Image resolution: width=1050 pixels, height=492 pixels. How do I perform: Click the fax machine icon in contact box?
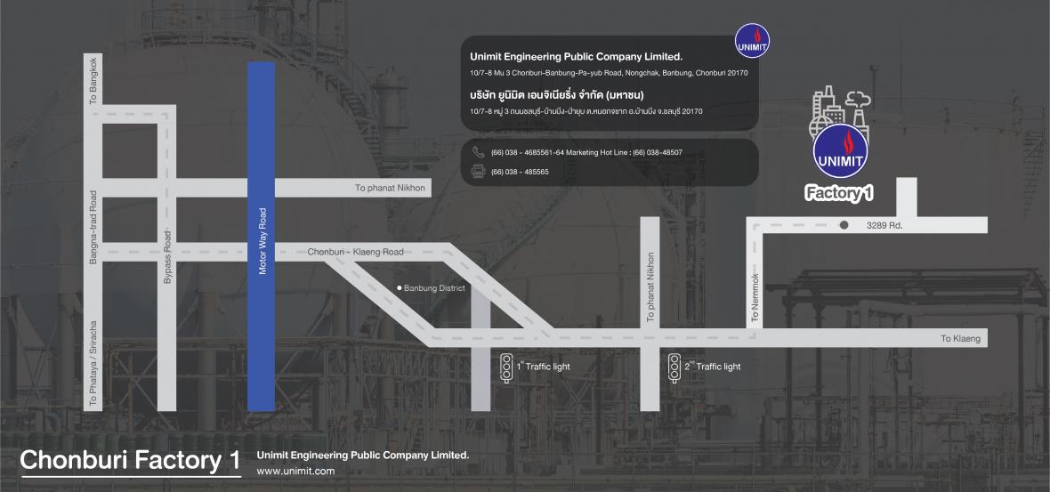[478, 172]
